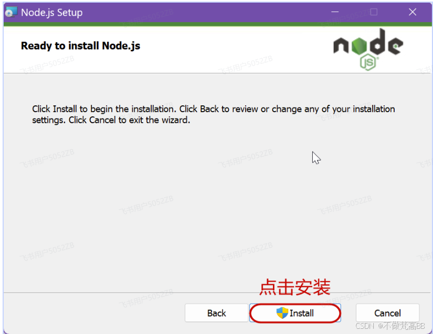
Task: Click the 'Node.js Setup' title text
Action: (x=51, y=13)
